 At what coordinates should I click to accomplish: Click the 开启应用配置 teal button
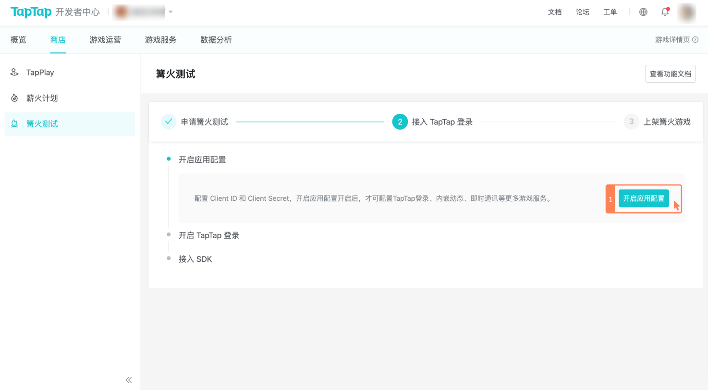coord(644,198)
